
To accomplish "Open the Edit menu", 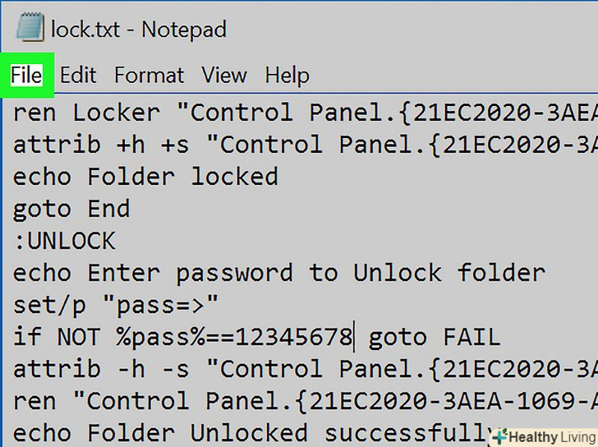I will (x=78, y=75).
